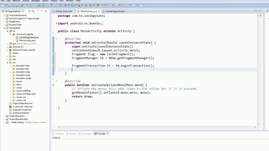269x151 pixels.
Task: Click the AndroidManifest.xml file icon
Action: pyautogui.click(x=11, y=104)
